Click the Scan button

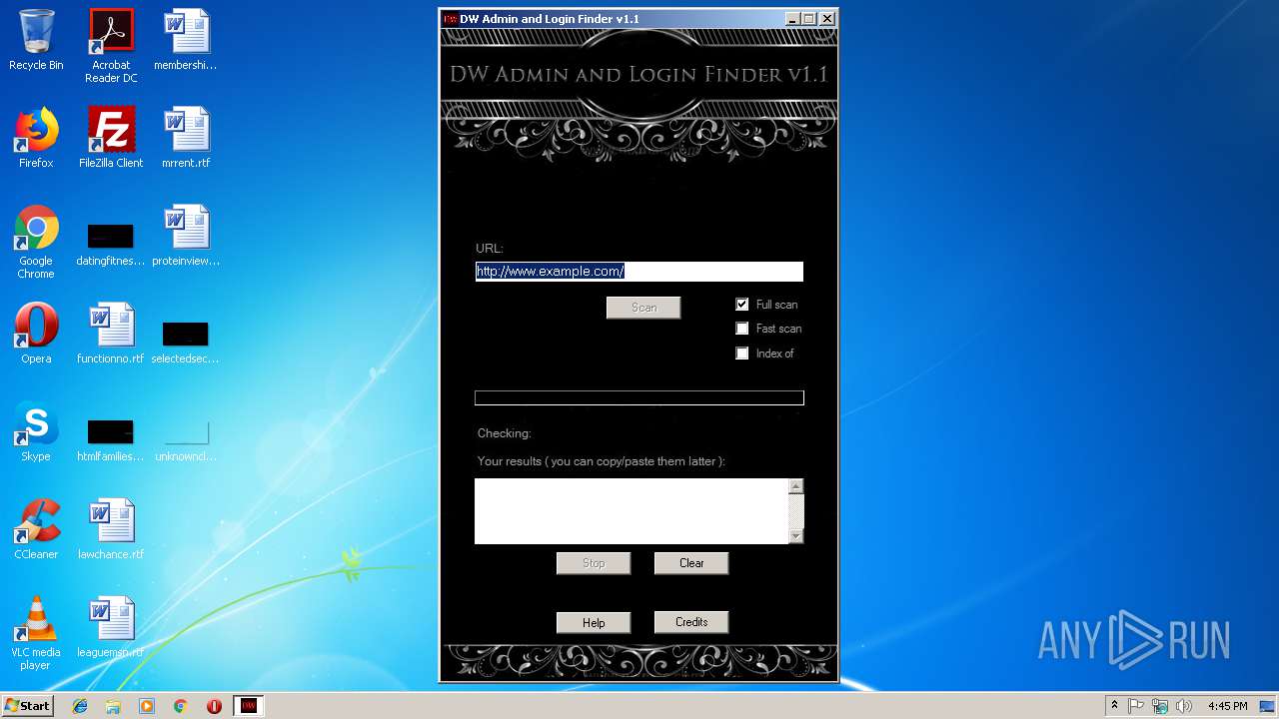coord(643,308)
